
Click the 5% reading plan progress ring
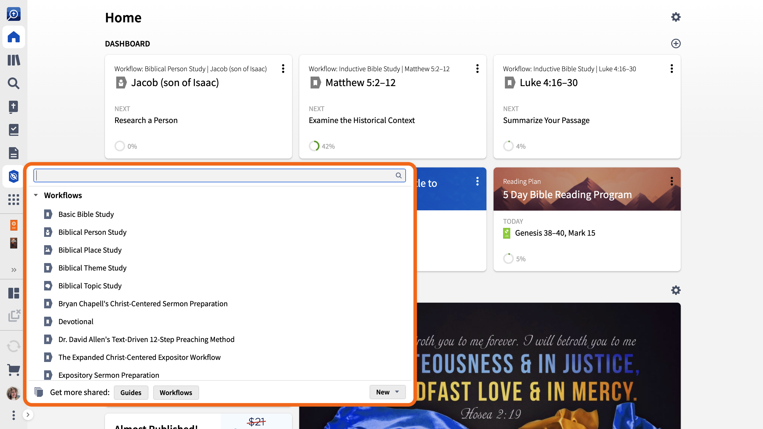point(508,259)
